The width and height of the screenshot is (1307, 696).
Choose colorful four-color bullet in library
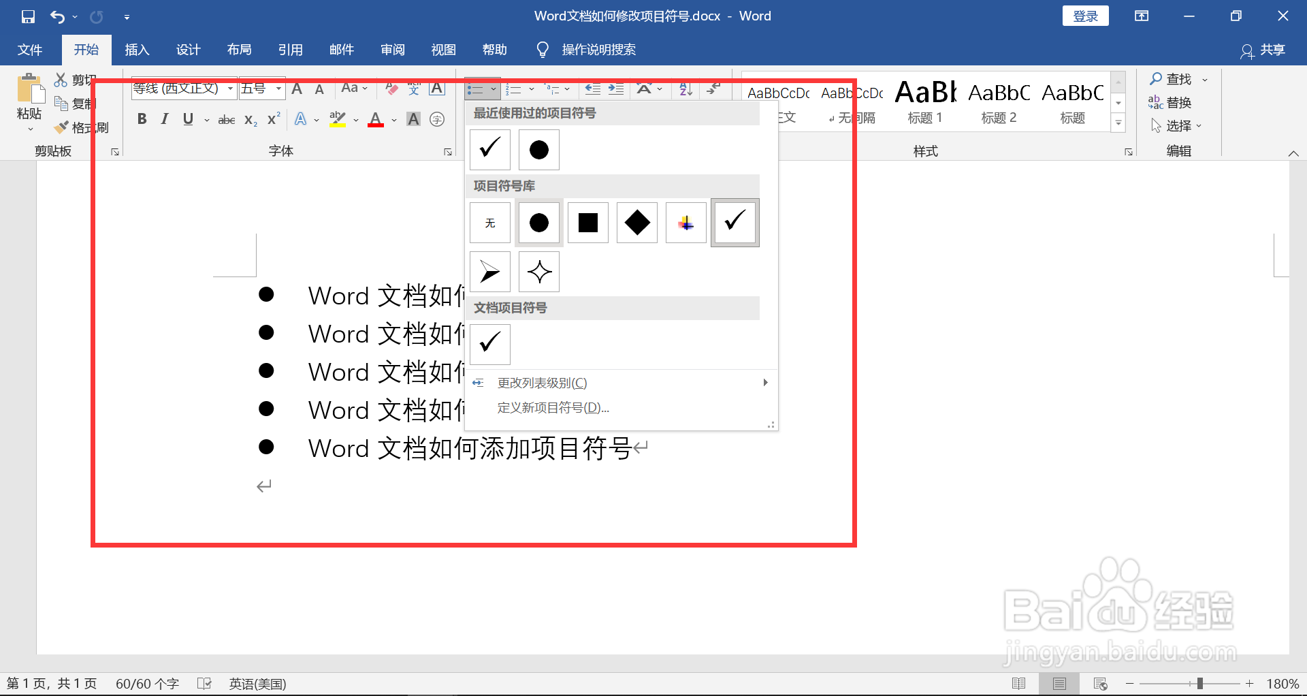coord(686,223)
